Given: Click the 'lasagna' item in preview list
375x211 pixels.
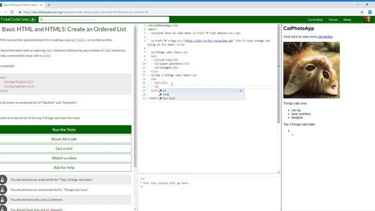Looking at the screenshot, I should click(x=297, y=117).
